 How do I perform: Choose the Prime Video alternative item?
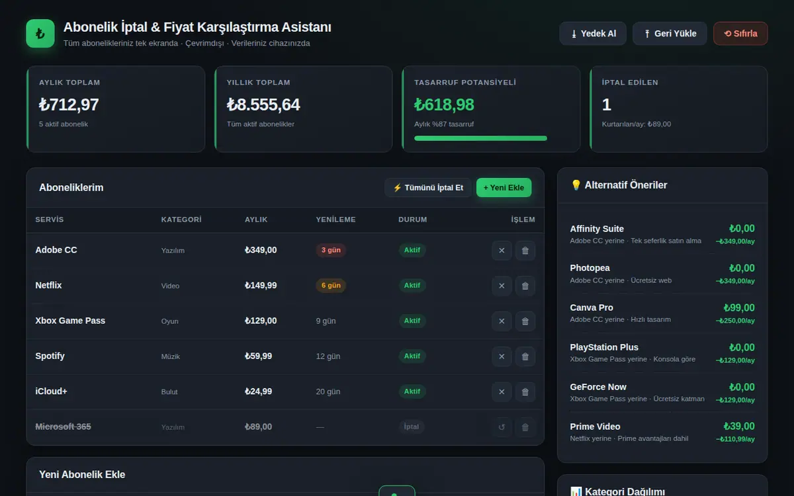pos(662,432)
